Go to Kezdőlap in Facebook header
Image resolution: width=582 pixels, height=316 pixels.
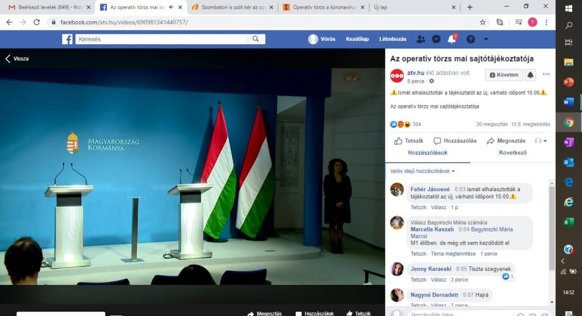coord(357,39)
